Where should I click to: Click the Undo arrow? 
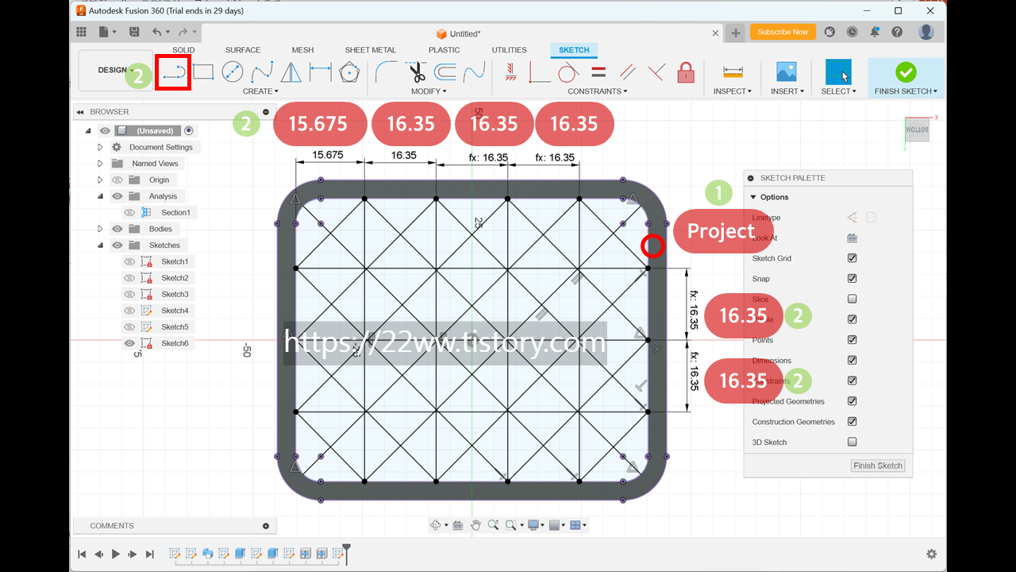(x=156, y=32)
